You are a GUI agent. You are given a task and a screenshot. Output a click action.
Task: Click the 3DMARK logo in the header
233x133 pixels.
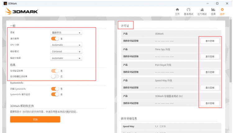(x=22, y=11)
